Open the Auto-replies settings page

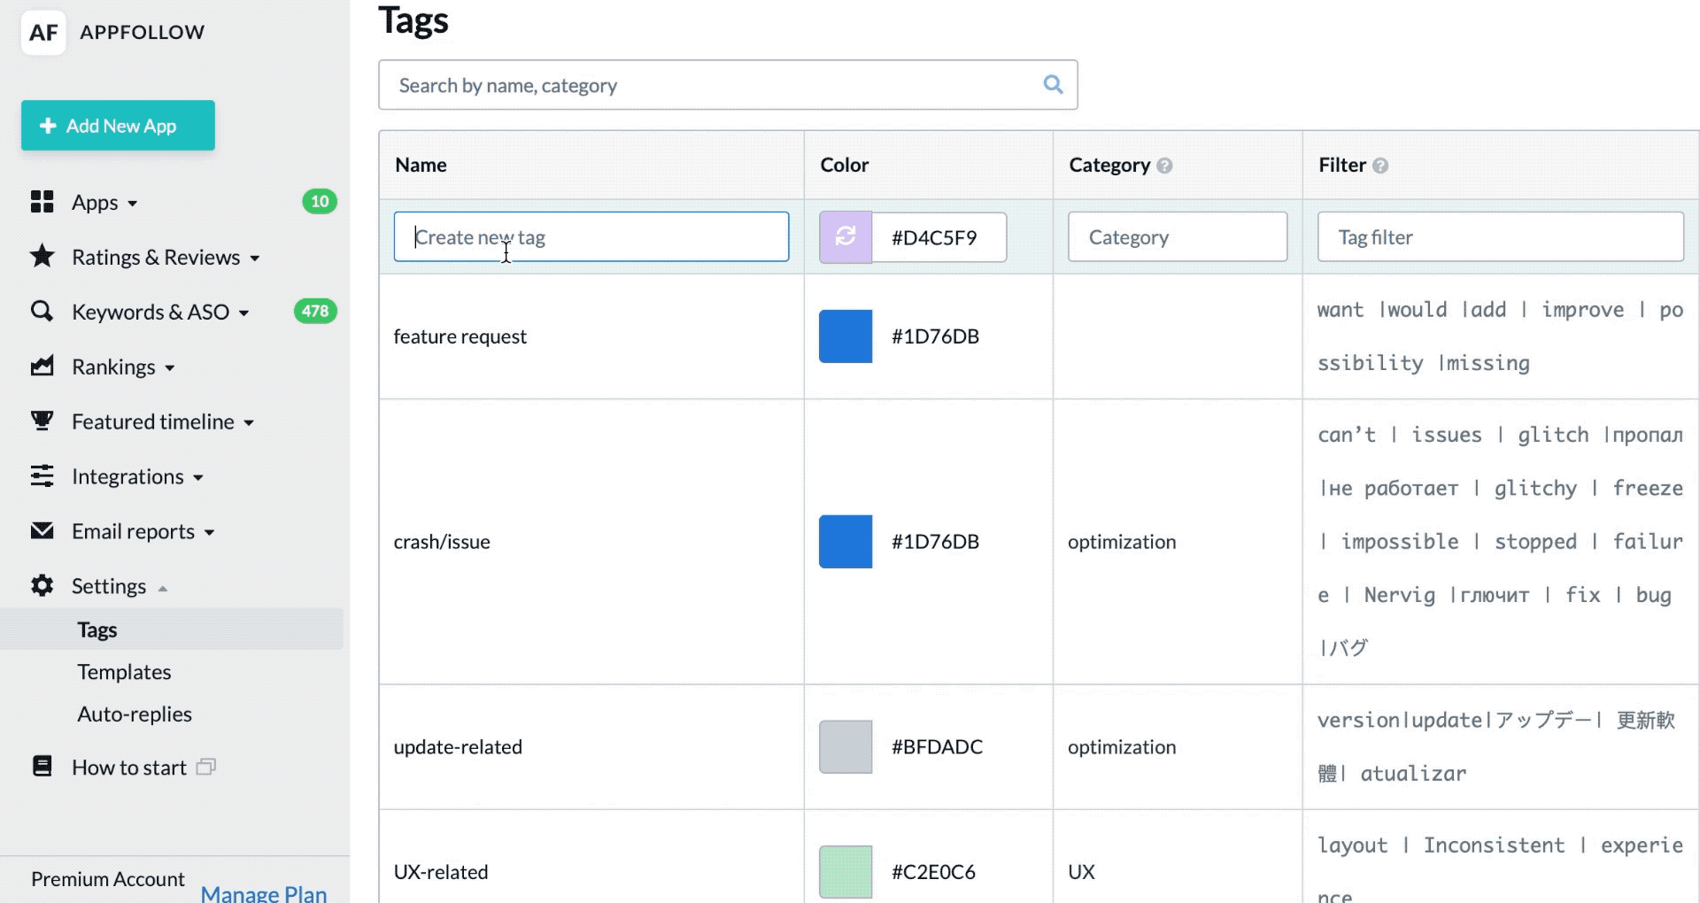135,714
